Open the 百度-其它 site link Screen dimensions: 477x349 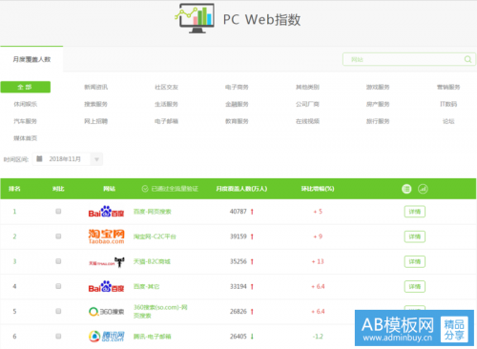click(x=146, y=287)
